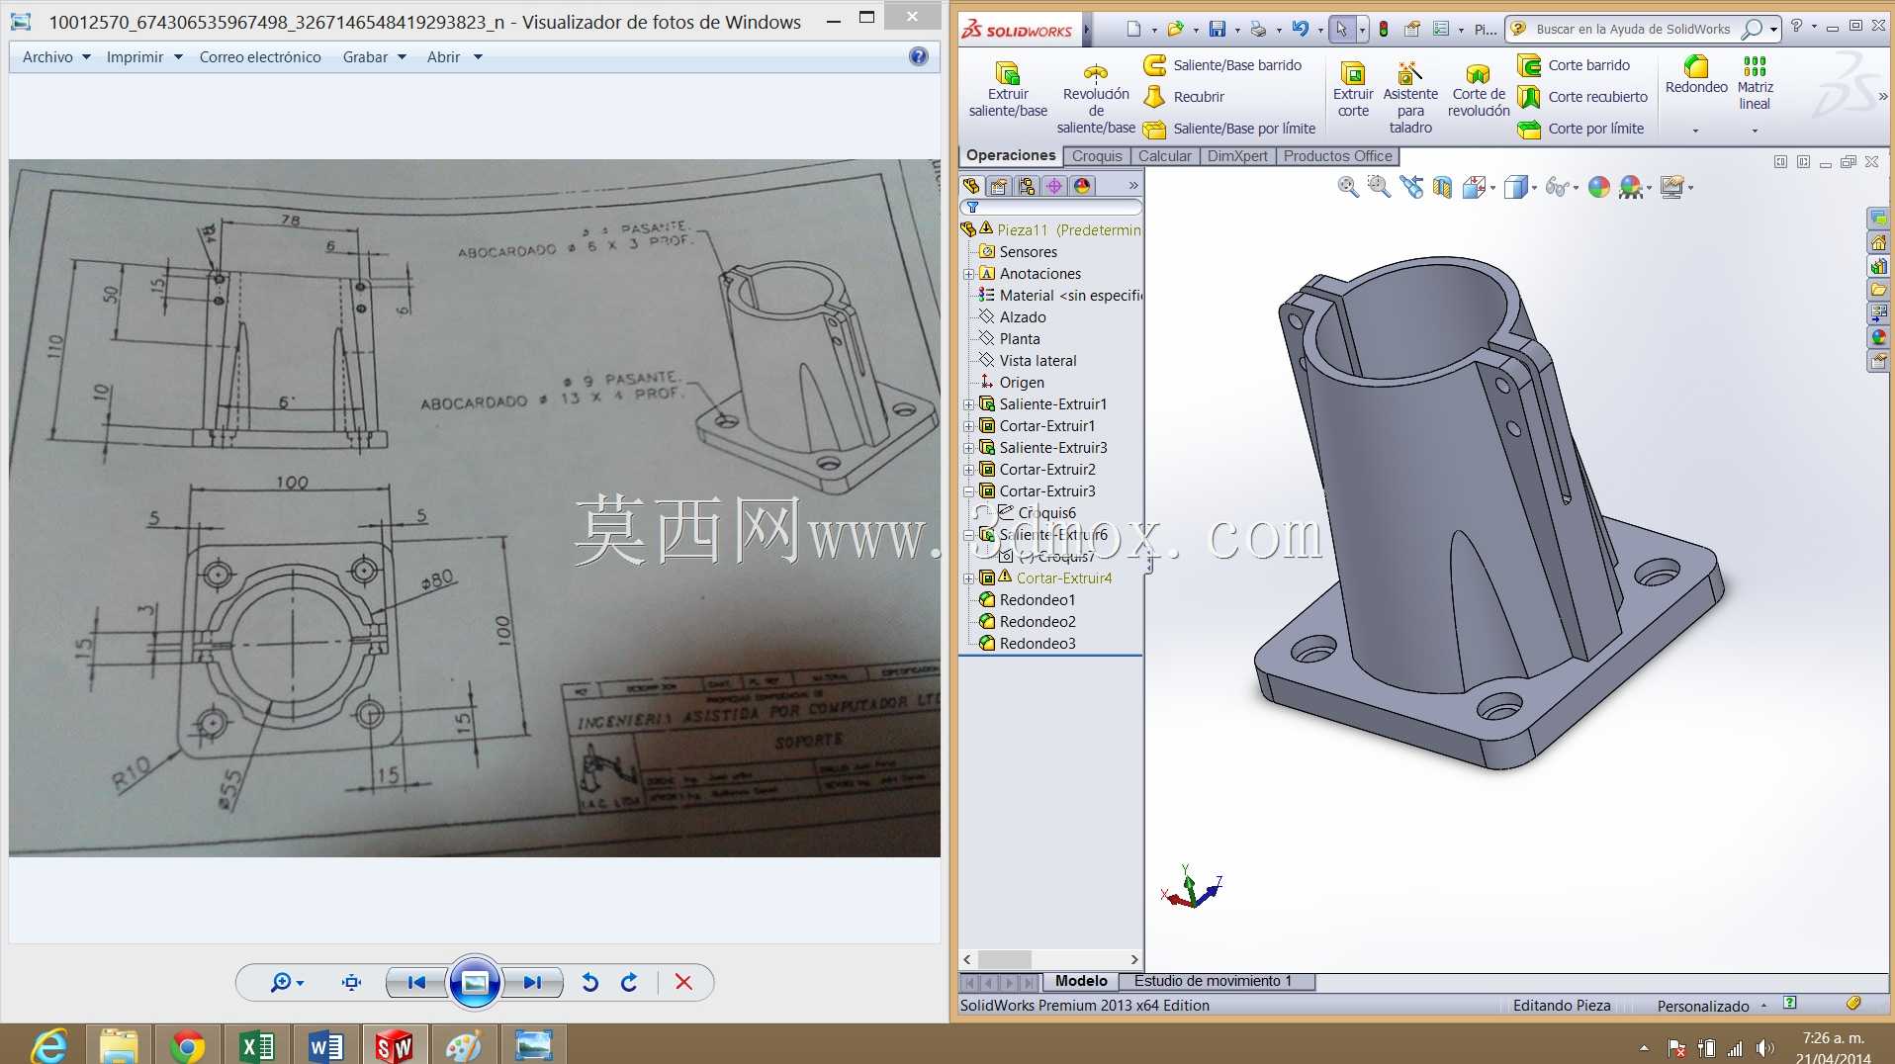Open Asistente para taladro hole wizard
1895x1064 pixels.
click(1410, 97)
